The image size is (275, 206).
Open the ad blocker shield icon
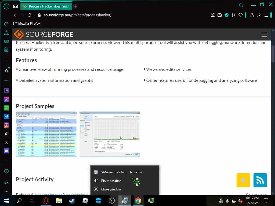pyautogui.click(x=227, y=15)
